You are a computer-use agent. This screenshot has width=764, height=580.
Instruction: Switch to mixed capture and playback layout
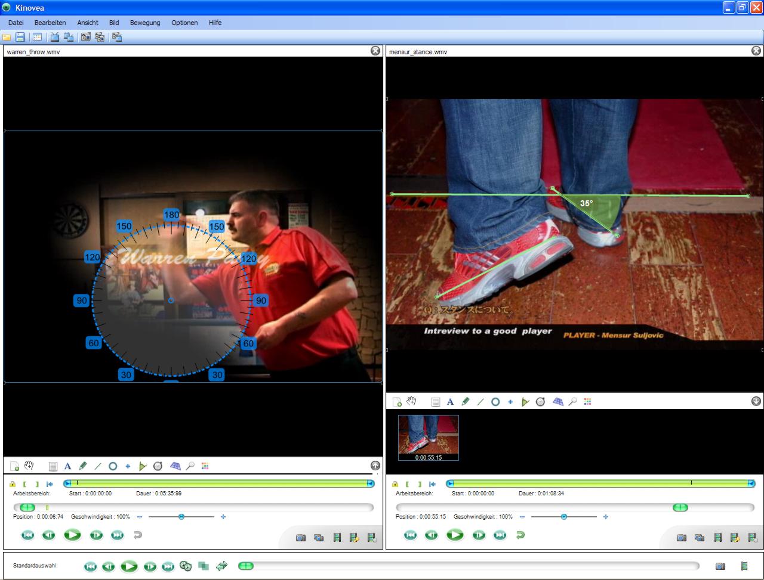[x=117, y=37]
